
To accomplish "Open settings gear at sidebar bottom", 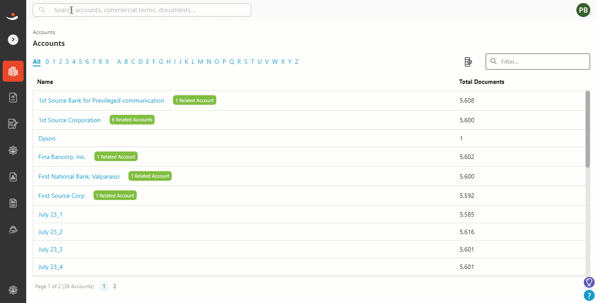I will point(13,289).
